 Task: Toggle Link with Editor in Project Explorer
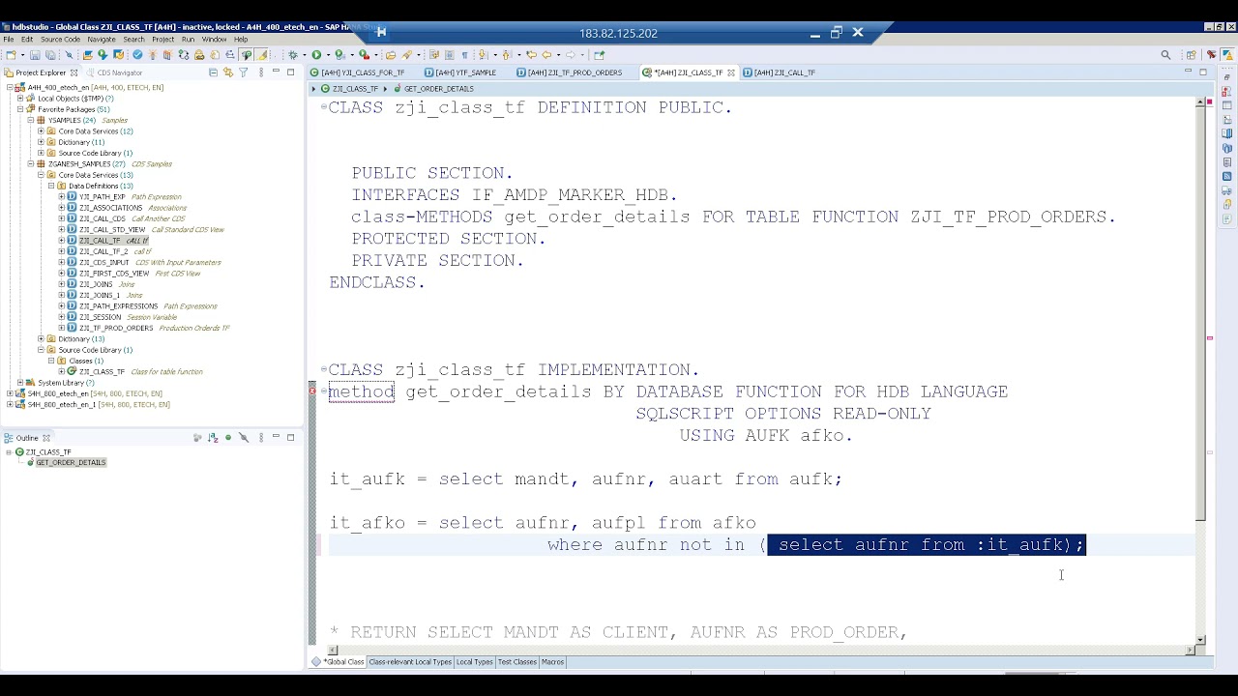[x=228, y=72]
